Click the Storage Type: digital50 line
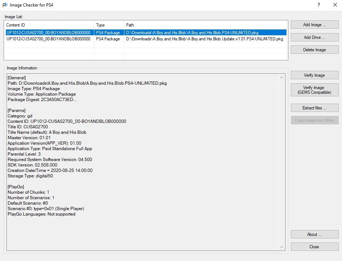342x261 pixels. point(30,176)
